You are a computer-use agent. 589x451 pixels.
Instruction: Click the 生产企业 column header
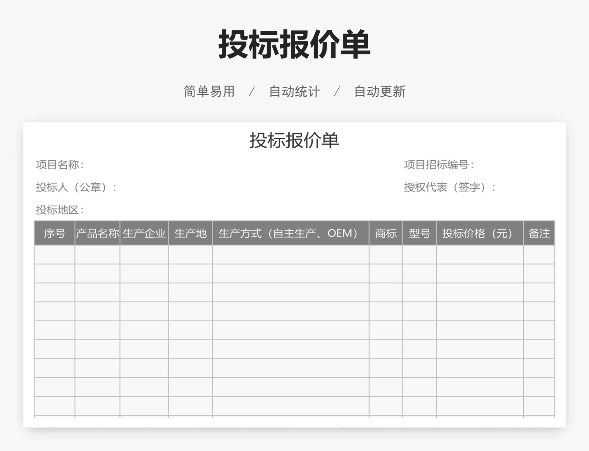(144, 233)
